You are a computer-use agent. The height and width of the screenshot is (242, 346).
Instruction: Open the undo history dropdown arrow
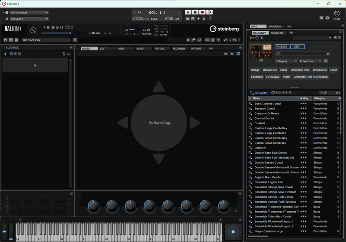click(x=230, y=40)
